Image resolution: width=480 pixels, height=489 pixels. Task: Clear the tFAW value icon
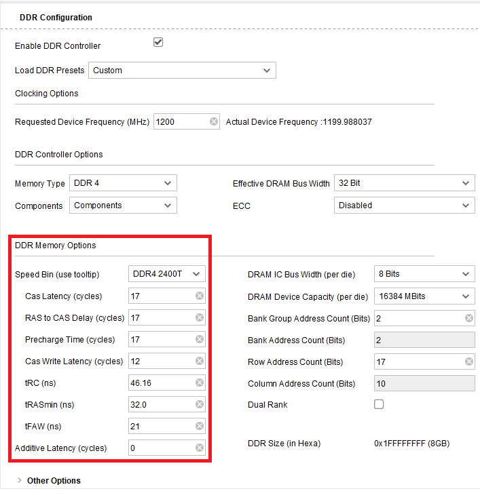pyautogui.click(x=200, y=426)
